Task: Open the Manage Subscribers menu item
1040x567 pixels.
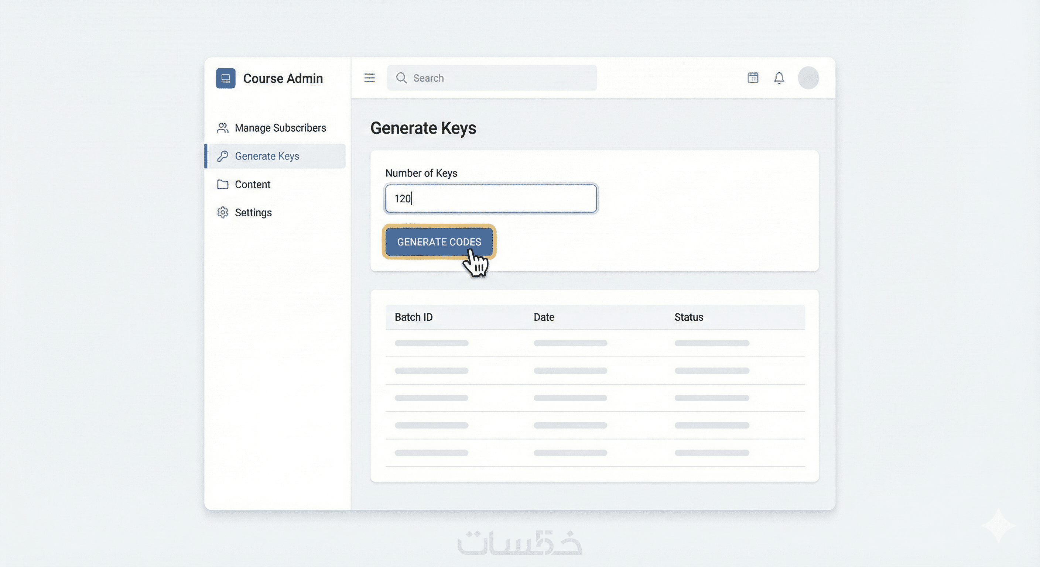Action: point(280,128)
